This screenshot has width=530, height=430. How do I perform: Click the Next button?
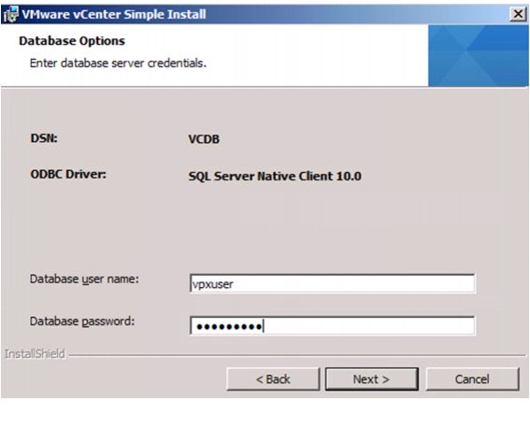click(371, 379)
